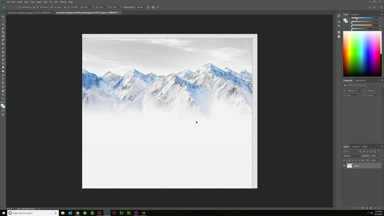Select the Eraser tool
The height and width of the screenshot is (216, 384).
point(3,59)
